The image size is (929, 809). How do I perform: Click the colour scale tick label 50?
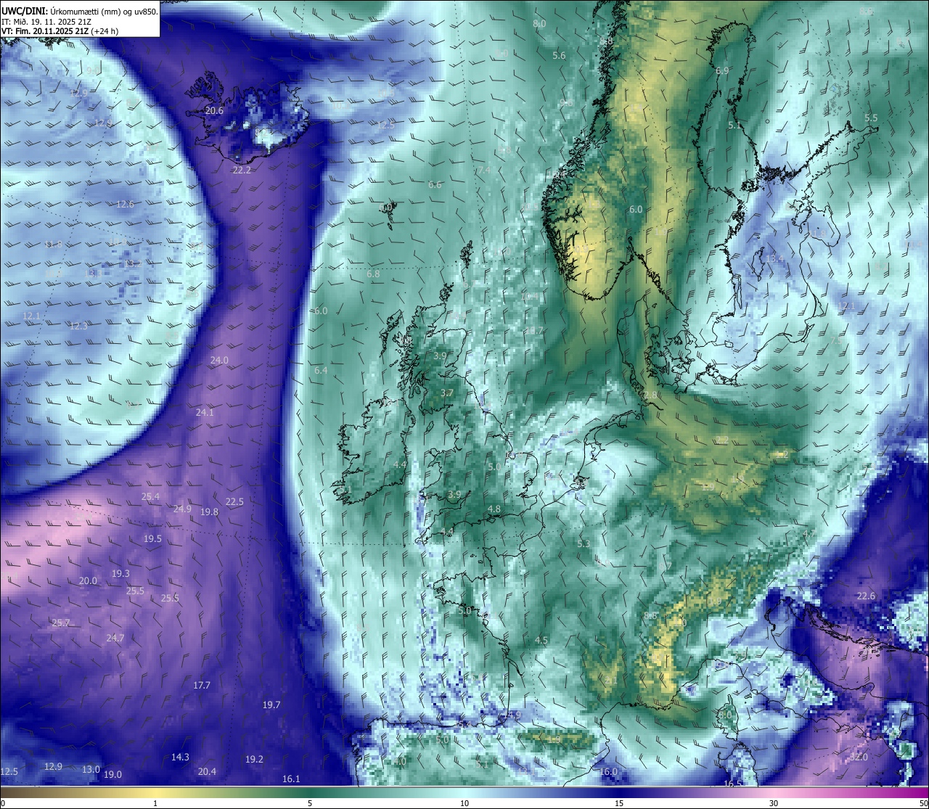(x=922, y=803)
